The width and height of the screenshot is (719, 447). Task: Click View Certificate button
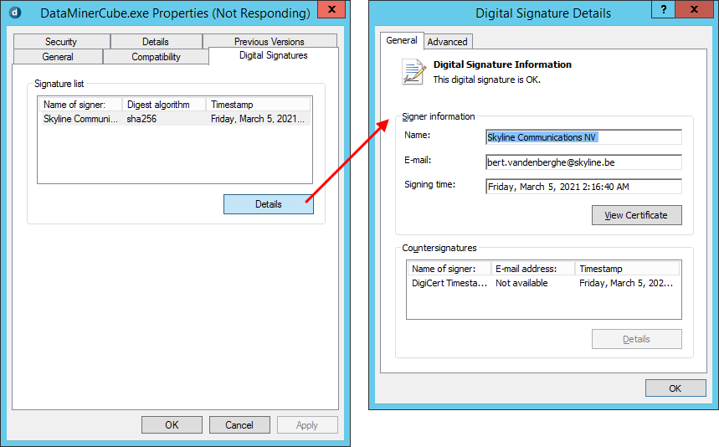(x=636, y=215)
